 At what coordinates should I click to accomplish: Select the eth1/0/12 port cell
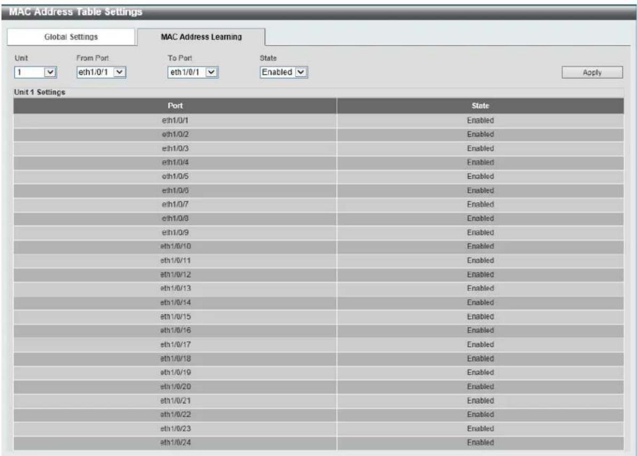click(175, 274)
